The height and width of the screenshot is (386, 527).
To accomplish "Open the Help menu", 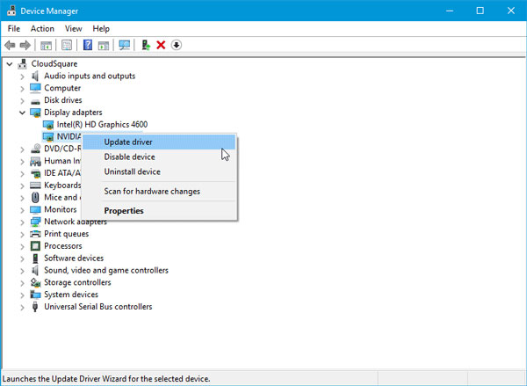I will [x=101, y=29].
